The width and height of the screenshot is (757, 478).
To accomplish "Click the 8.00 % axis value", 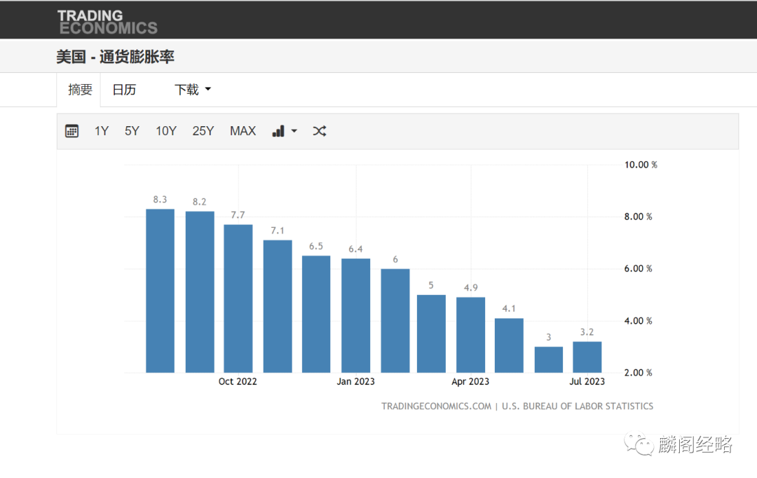I will (x=639, y=217).
